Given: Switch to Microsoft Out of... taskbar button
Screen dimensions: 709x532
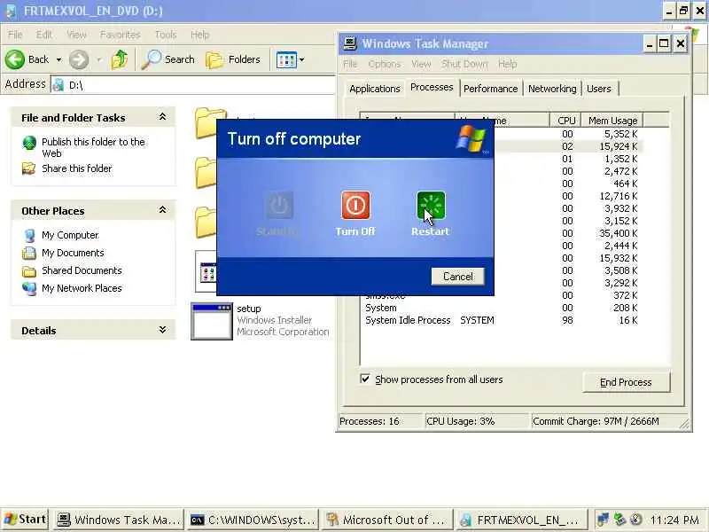Looking at the screenshot, I should tap(386, 520).
